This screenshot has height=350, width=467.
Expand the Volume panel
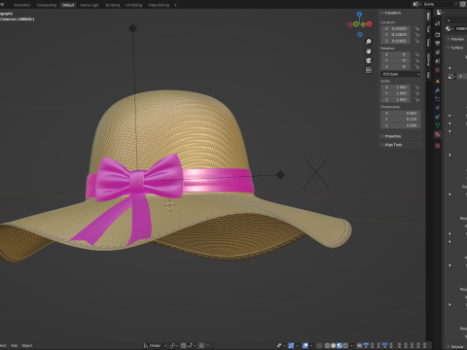tap(455, 346)
